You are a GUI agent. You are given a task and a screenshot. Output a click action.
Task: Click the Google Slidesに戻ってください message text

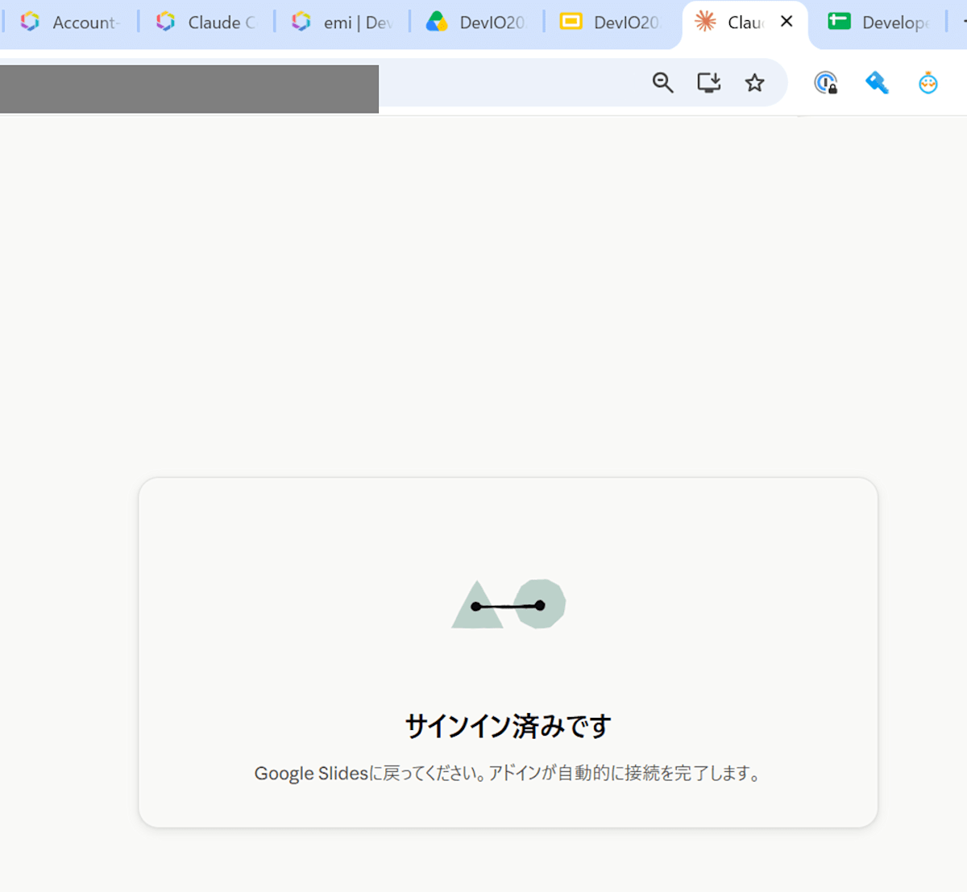pos(508,774)
